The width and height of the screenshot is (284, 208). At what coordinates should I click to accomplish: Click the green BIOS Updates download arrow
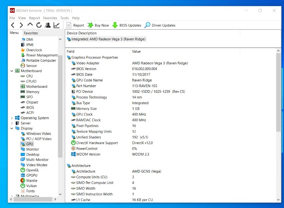[x=115, y=25]
